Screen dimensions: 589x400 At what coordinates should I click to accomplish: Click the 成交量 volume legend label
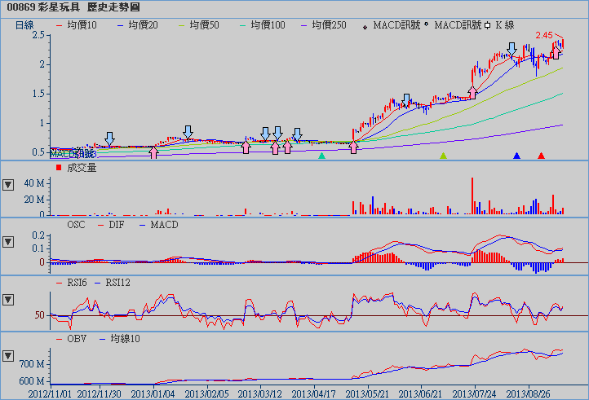(x=82, y=168)
